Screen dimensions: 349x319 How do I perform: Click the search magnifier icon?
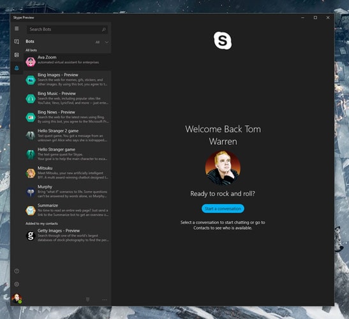[104, 29]
